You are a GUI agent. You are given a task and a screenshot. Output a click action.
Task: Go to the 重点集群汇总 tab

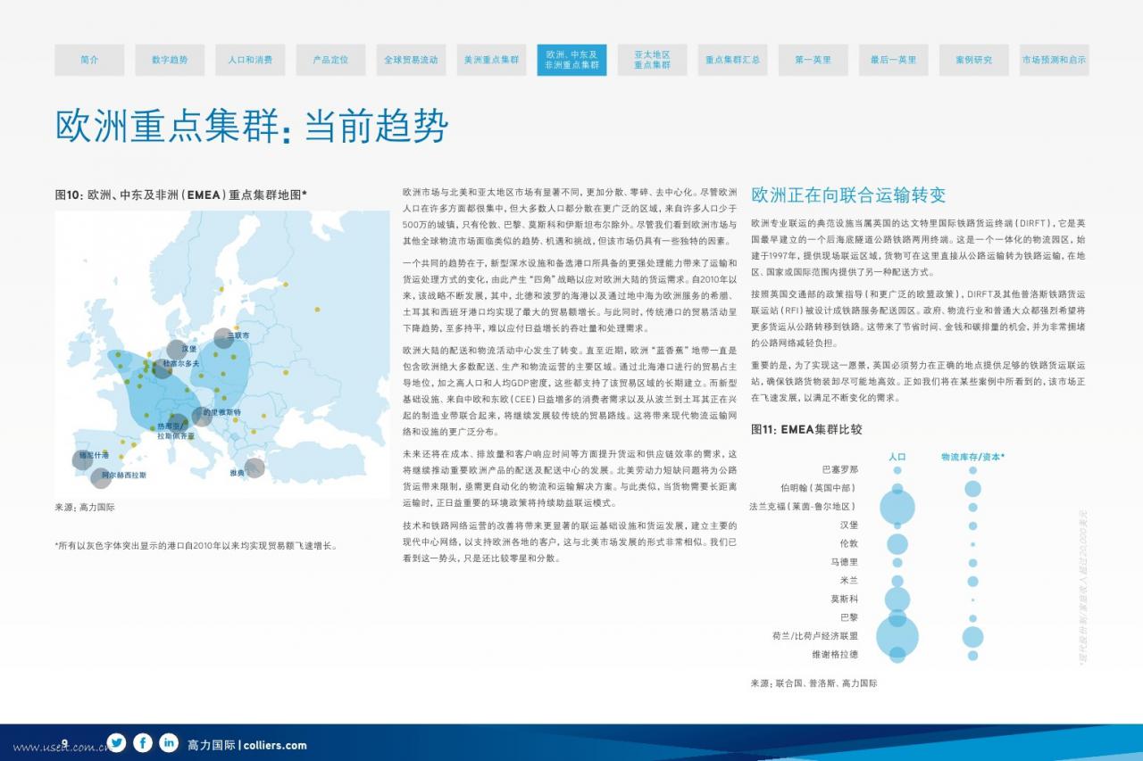pyautogui.click(x=732, y=60)
